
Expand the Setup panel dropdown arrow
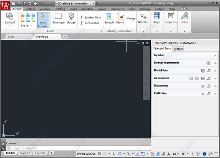pos(184,31)
